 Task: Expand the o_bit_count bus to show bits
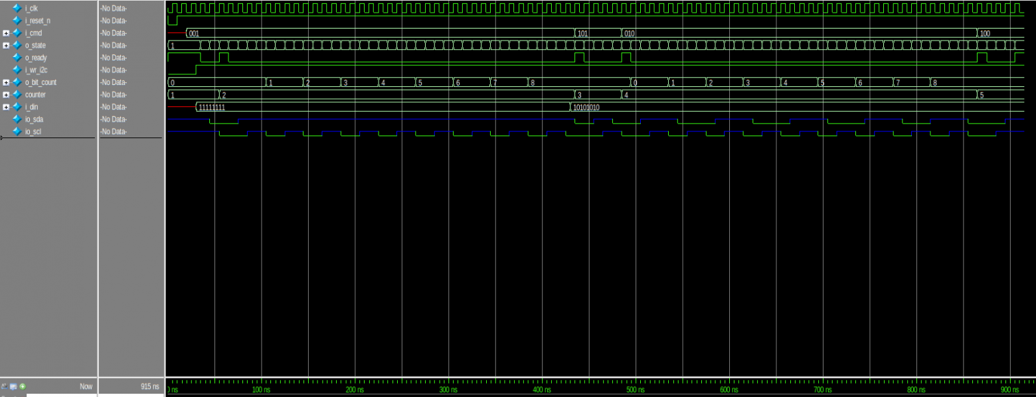5,82
